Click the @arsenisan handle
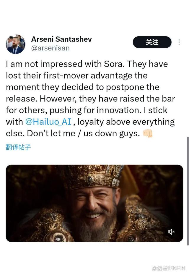The image size is (189, 275). click(x=50, y=48)
